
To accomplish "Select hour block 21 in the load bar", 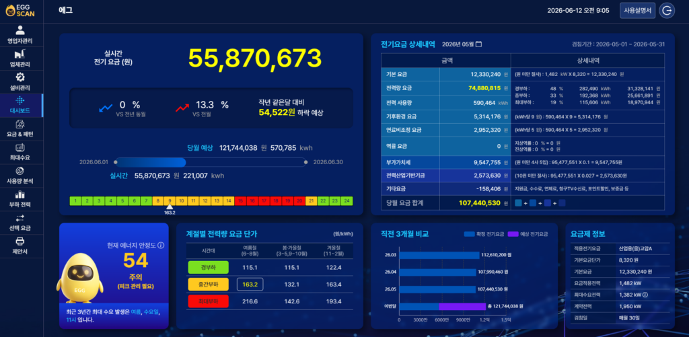I will pyautogui.click(x=312, y=201).
